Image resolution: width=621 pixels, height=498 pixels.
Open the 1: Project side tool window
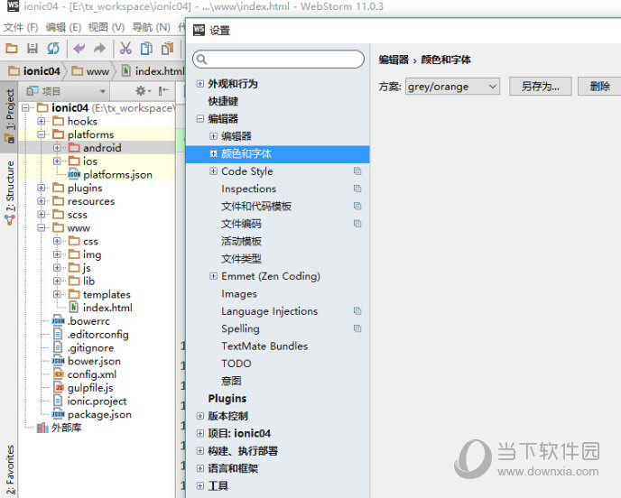click(10, 116)
